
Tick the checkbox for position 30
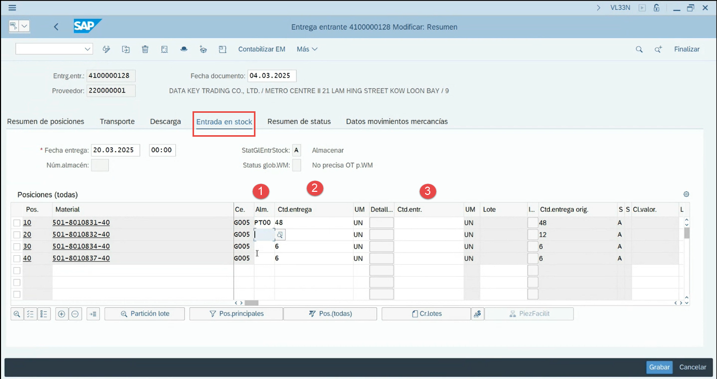point(17,246)
